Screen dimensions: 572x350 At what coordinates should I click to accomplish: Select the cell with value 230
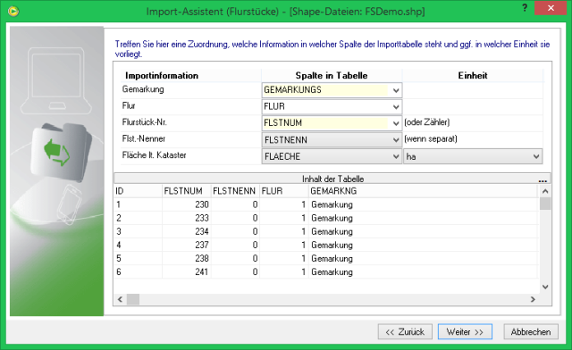[187, 204]
